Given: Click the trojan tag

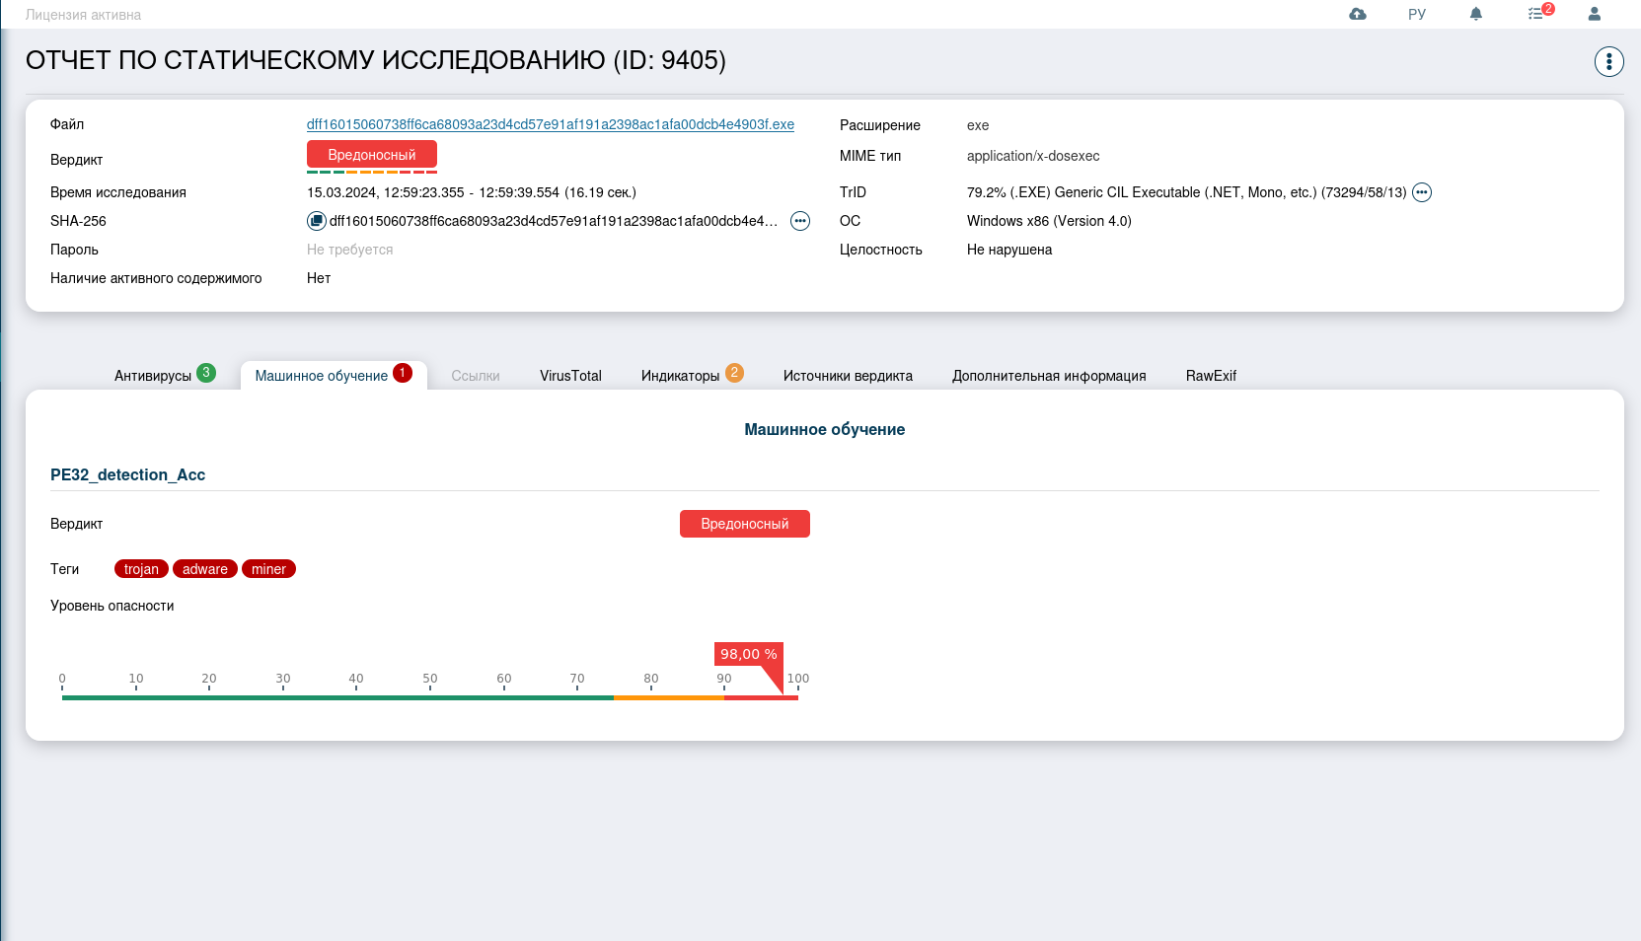Looking at the screenshot, I should (141, 569).
